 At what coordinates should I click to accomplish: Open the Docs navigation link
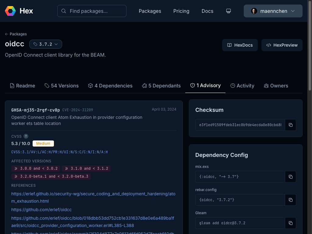(x=207, y=11)
